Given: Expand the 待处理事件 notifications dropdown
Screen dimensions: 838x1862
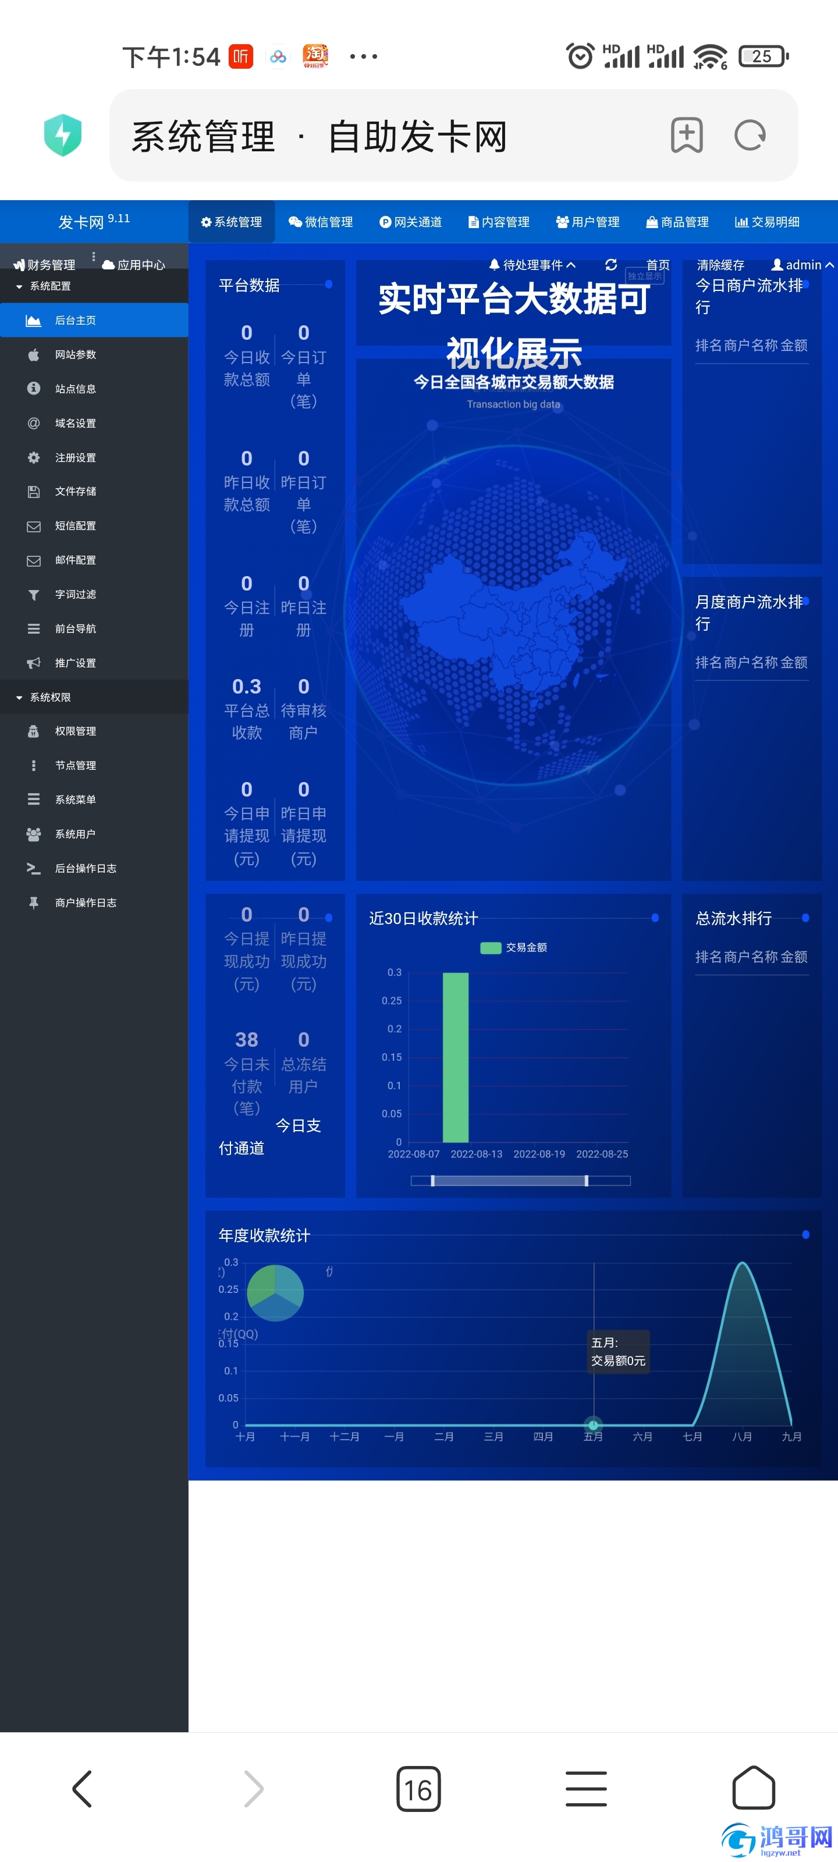Looking at the screenshot, I should [532, 265].
